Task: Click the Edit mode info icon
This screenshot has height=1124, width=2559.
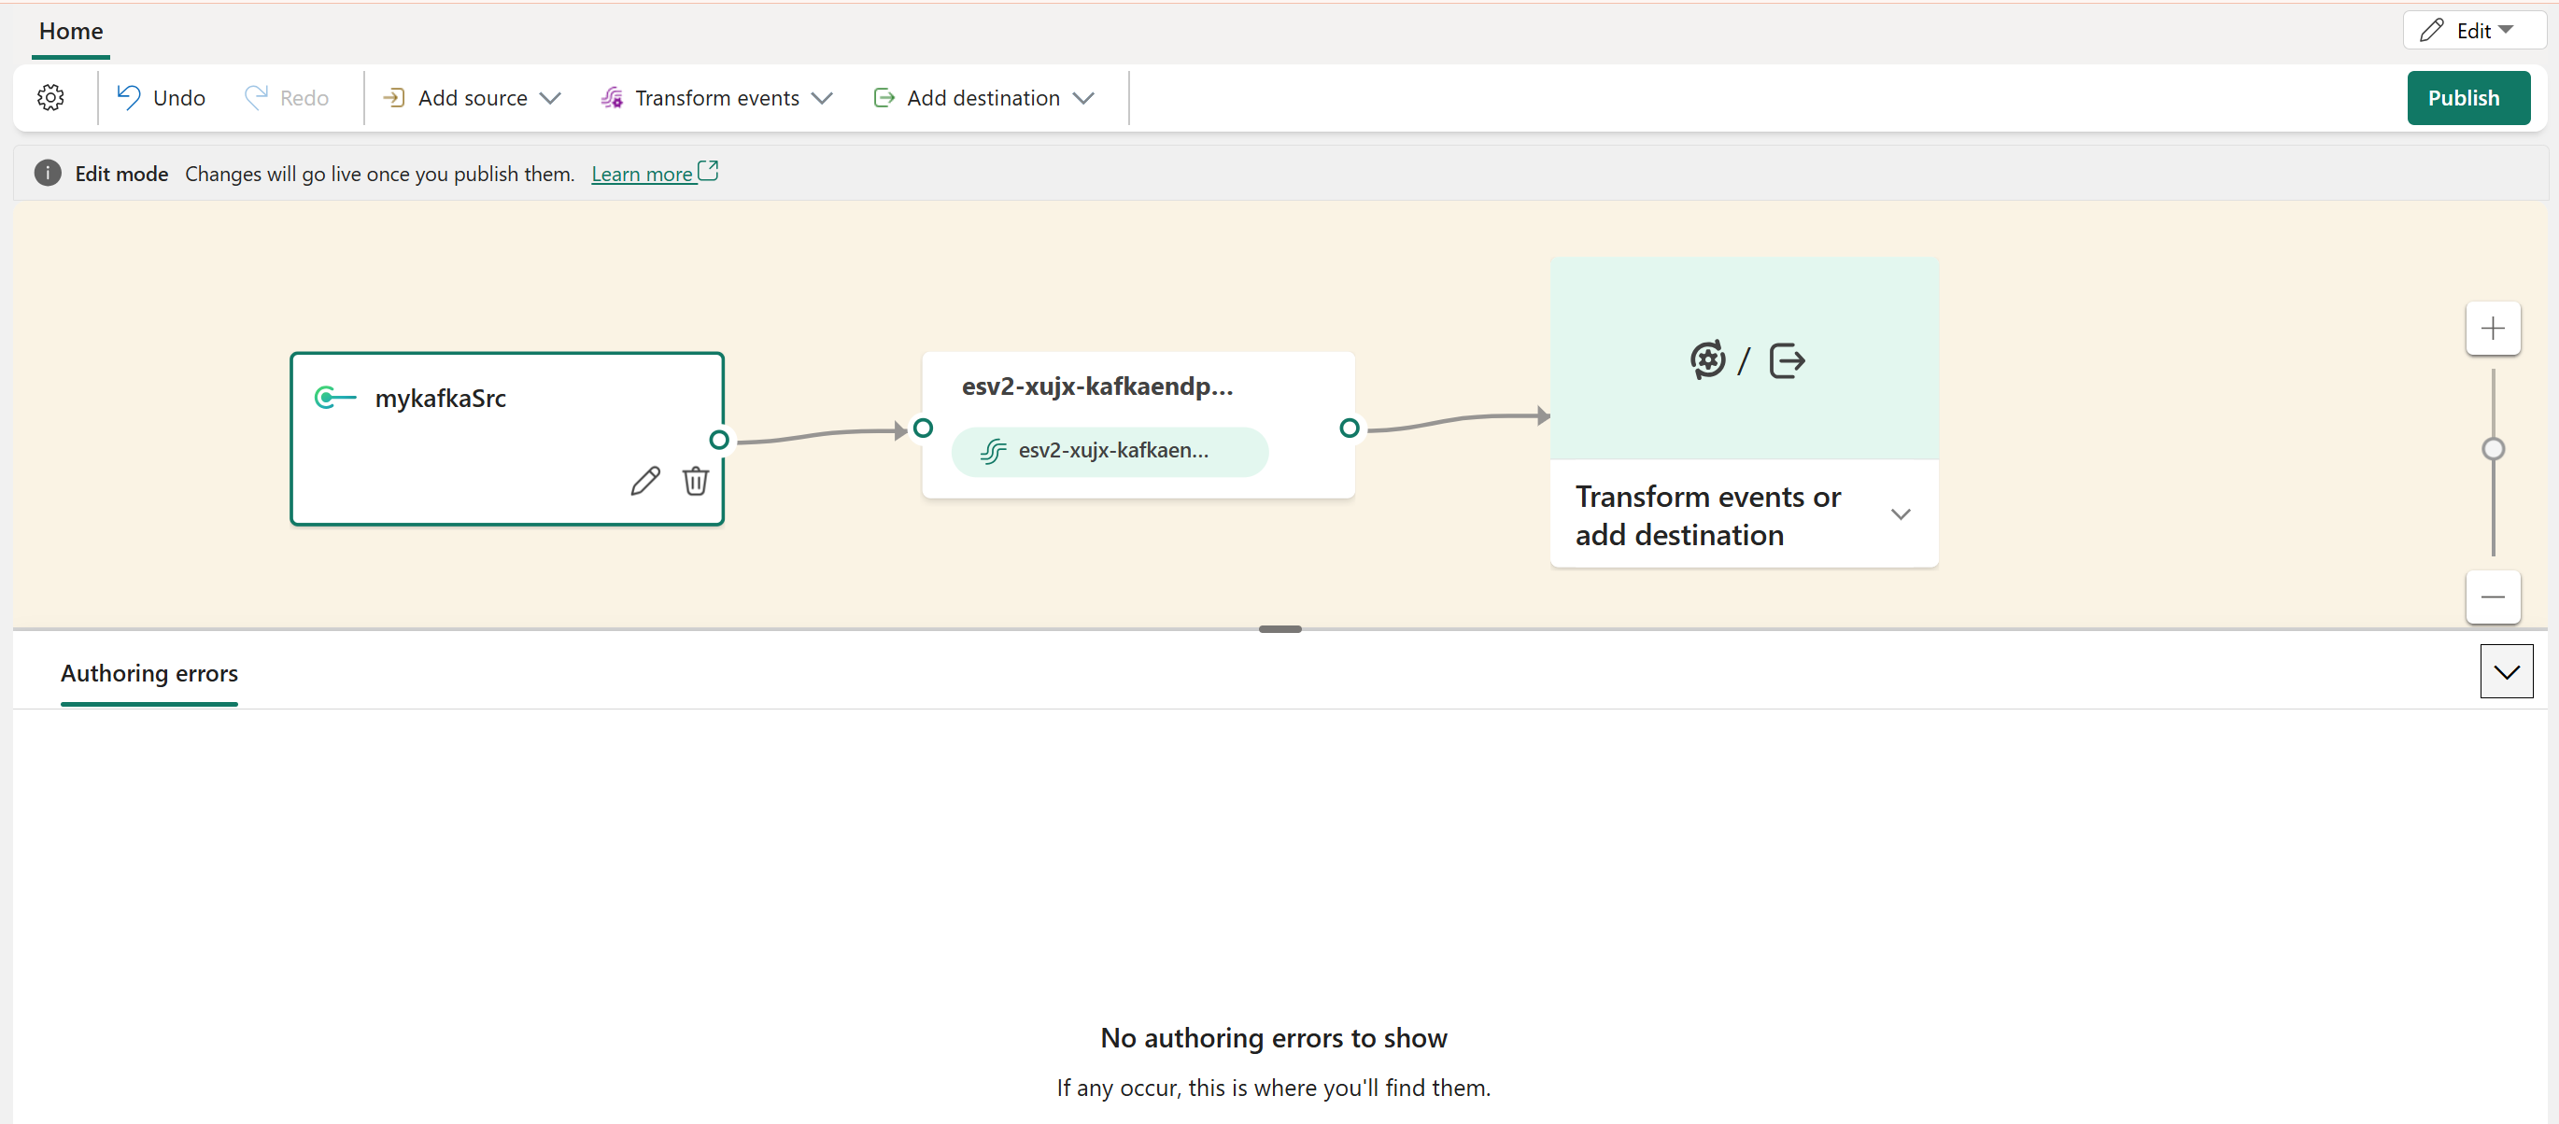Action: pyautogui.click(x=47, y=173)
